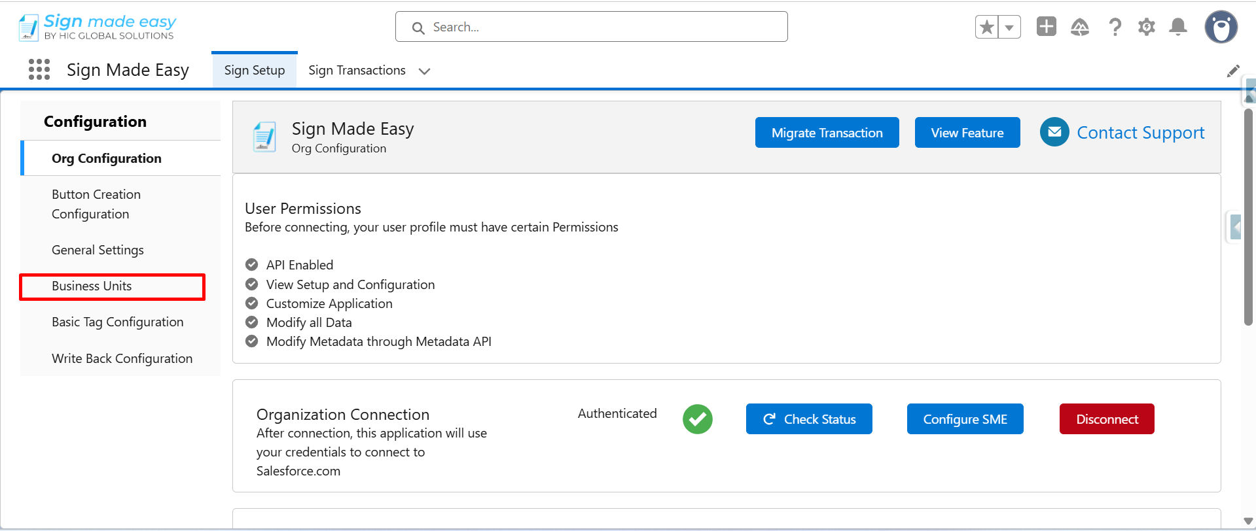Open the Notifications bell icon
Image resolution: width=1256 pixels, height=531 pixels.
click(1178, 27)
